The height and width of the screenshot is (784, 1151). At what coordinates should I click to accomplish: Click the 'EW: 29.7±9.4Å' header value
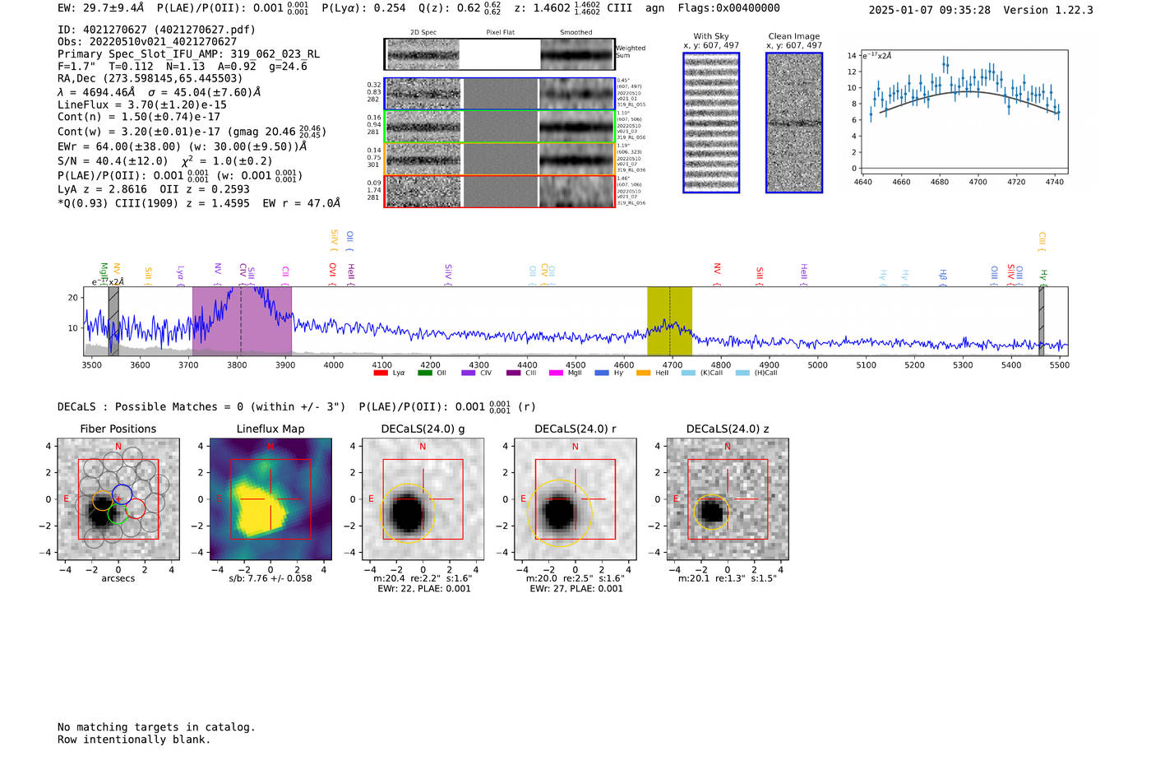(101, 8)
